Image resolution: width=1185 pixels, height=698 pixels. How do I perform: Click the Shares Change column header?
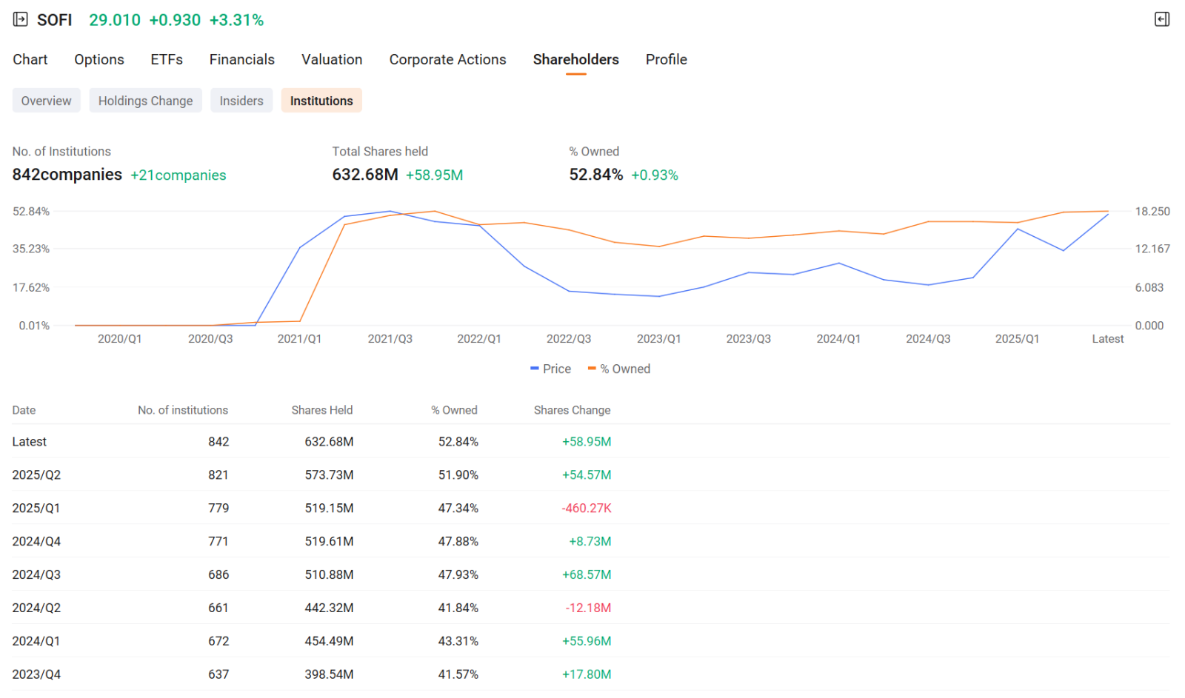(x=573, y=410)
